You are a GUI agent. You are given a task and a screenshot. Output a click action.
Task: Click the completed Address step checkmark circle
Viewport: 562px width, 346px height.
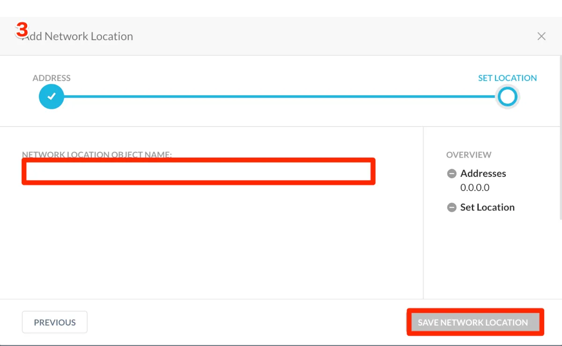point(52,97)
